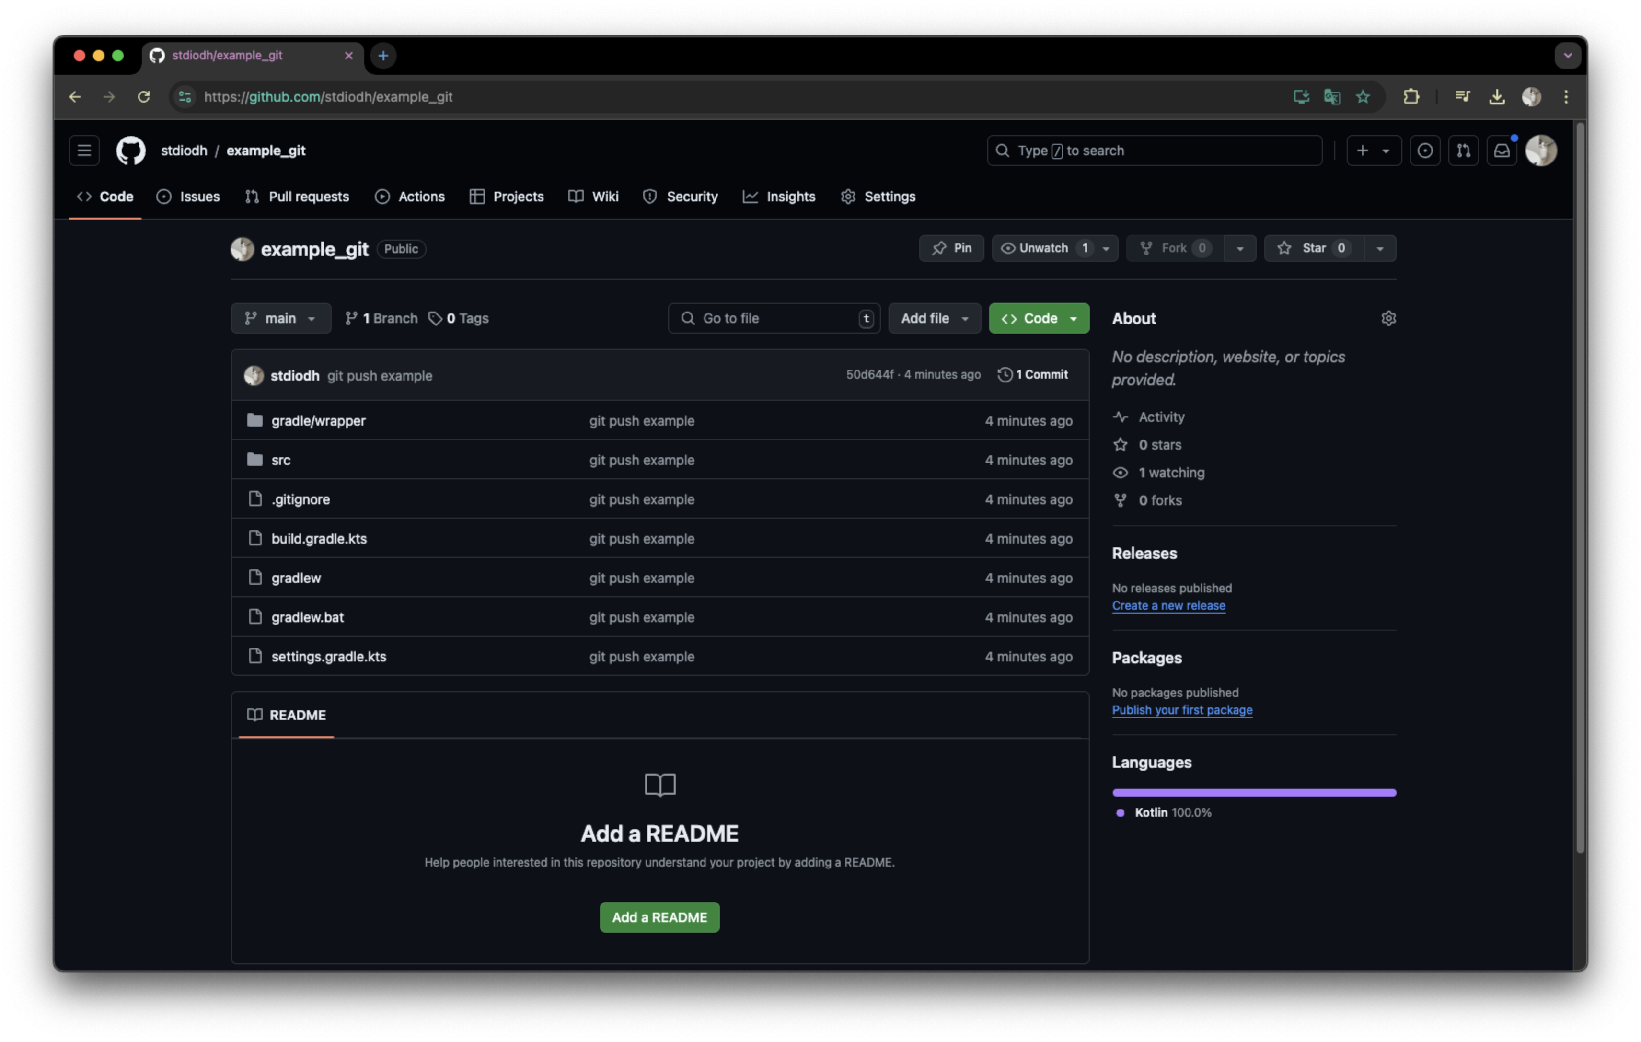Open browser extensions puzzle icon
Image resolution: width=1641 pixels, height=1042 pixels.
tap(1410, 97)
